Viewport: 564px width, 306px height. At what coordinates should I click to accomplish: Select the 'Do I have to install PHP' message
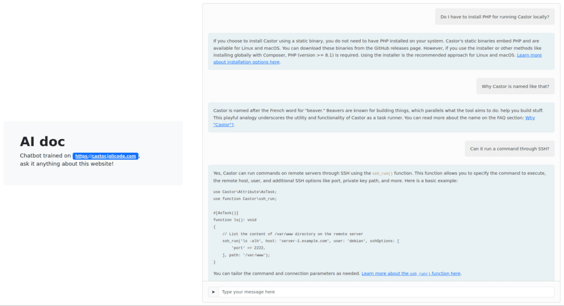point(494,17)
